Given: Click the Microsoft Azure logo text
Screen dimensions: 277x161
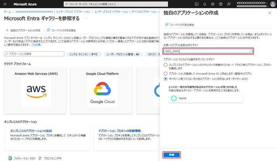Looking at the screenshot, I should click(x=25, y=4).
